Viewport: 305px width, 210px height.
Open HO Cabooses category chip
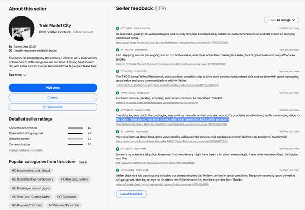67,196
